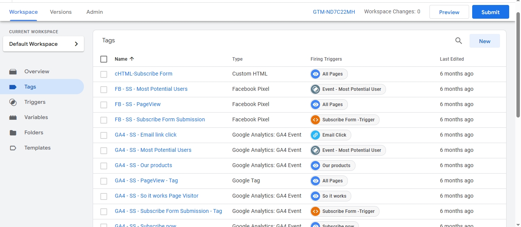Viewport: 521px width, 227px height.
Task: Click the Our products trigger eye icon
Action: (x=315, y=166)
